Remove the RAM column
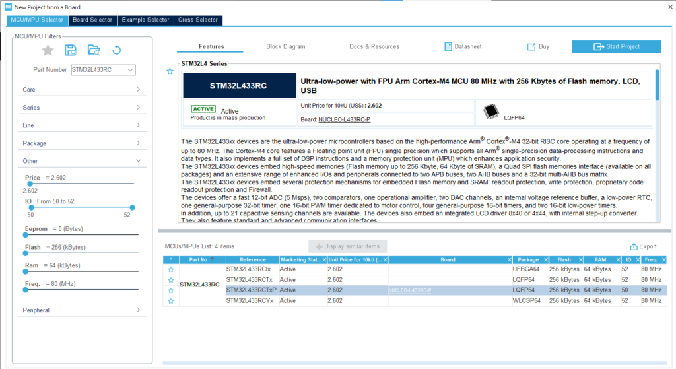Image resolution: width=676 pixels, height=369 pixels. 618,260
